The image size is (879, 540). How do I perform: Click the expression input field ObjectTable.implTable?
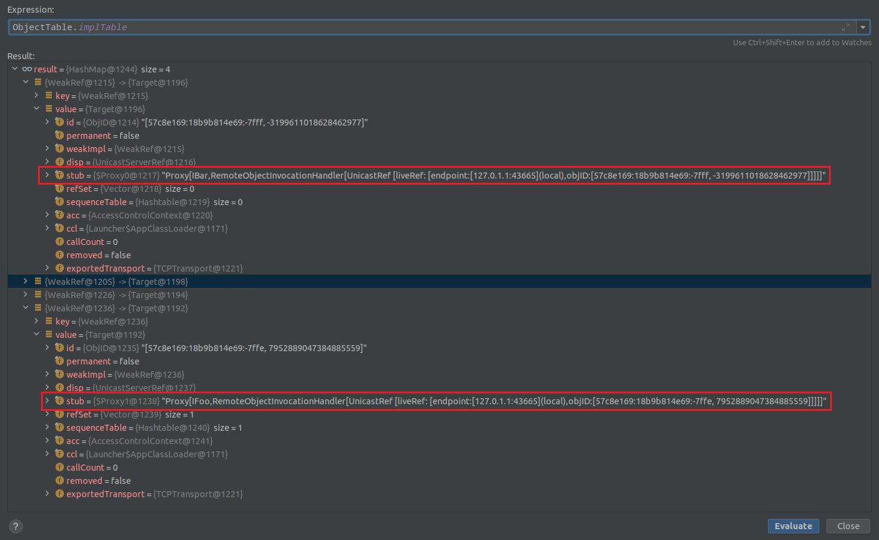[431, 27]
